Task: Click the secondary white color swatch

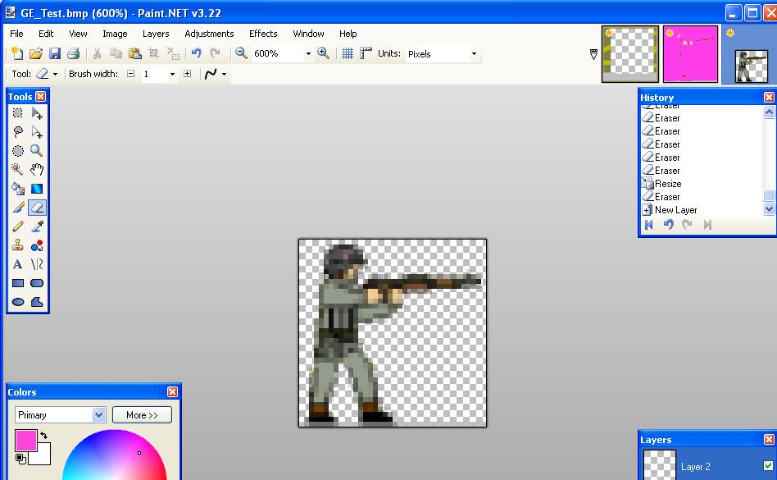Action: coord(42,455)
